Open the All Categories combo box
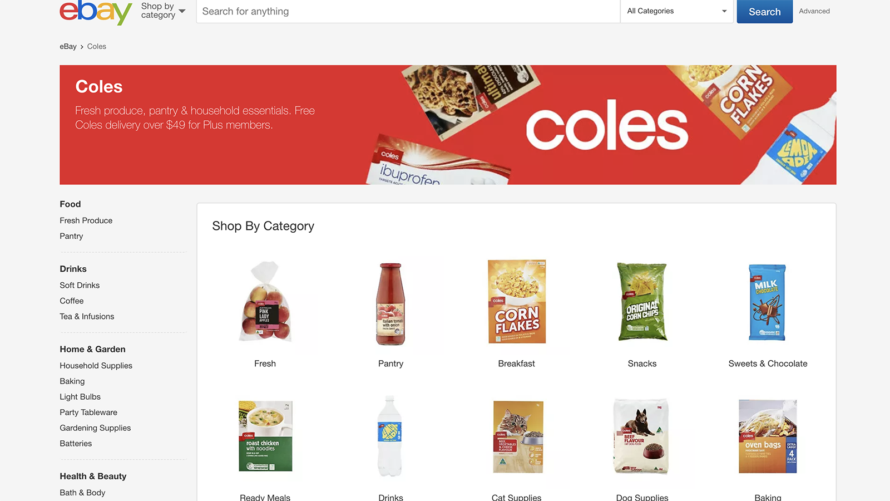This screenshot has height=501, width=890. tap(676, 11)
